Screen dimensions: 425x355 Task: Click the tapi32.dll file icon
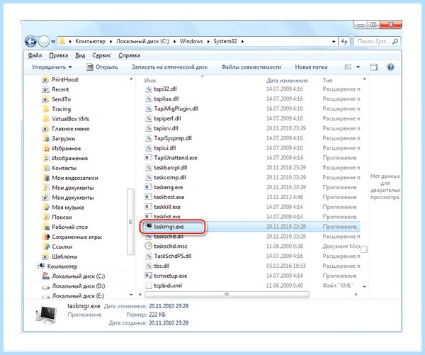149,89
